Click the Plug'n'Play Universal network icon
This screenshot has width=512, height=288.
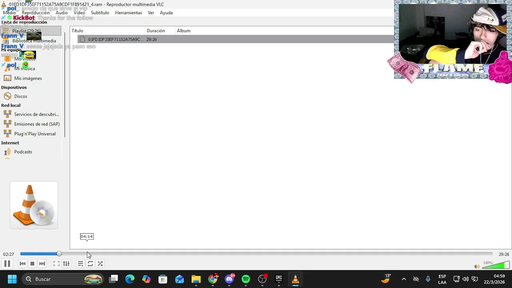point(7,134)
